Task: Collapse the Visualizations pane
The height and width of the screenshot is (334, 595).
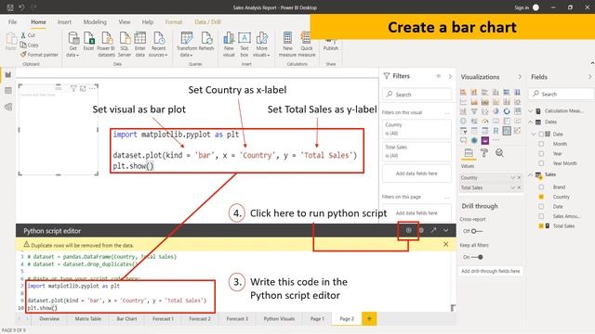Action: 520,77
